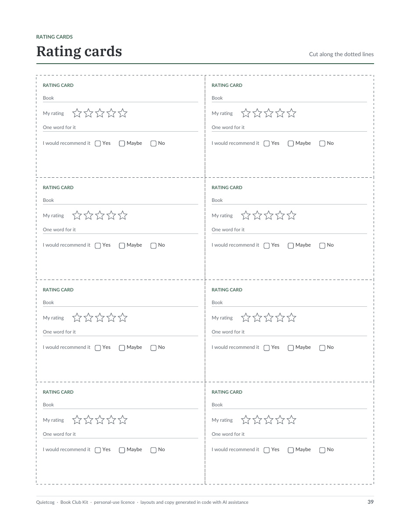This screenshot has height=531, width=410.
Task: Tick No checkbox in second-row left card
Action: coord(153,246)
